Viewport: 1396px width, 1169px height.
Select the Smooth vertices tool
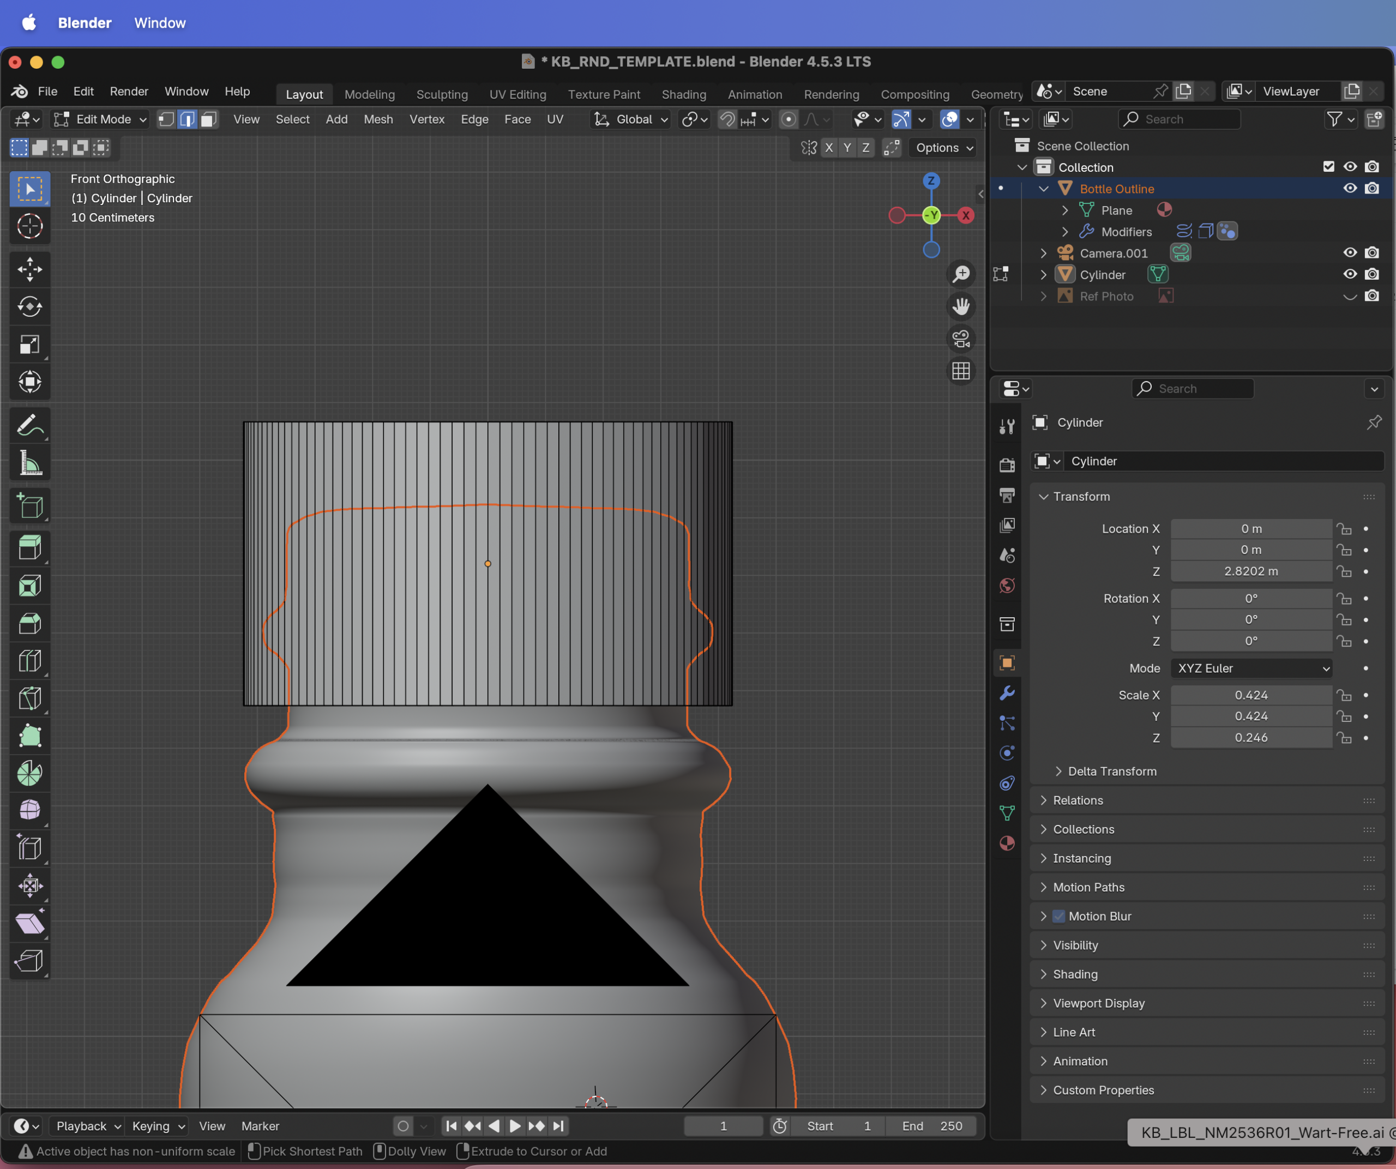point(30,810)
